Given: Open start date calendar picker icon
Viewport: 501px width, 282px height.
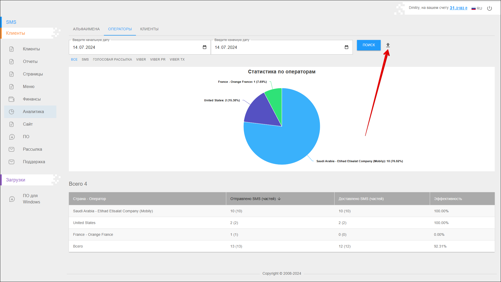Looking at the screenshot, I should (205, 47).
